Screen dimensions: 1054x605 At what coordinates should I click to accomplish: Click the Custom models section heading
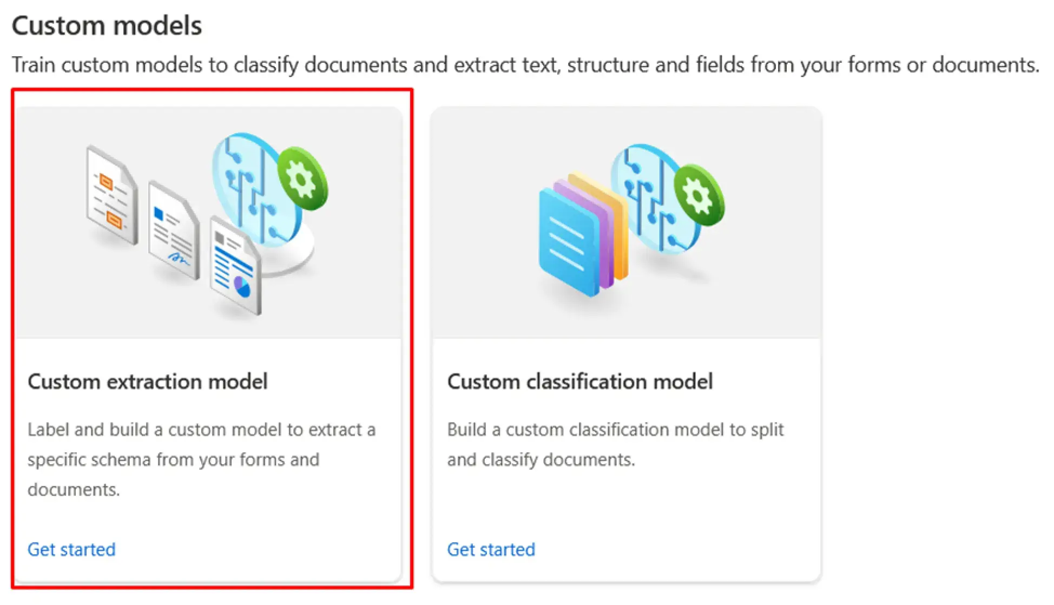tap(107, 25)
